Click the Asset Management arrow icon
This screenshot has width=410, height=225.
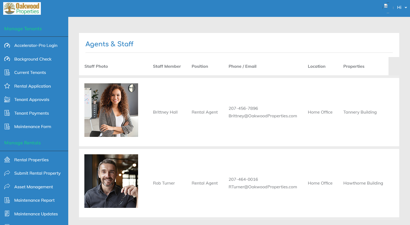[7, 187]
